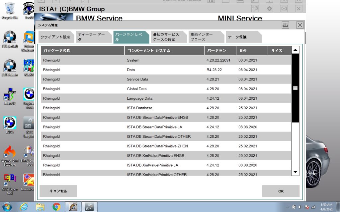Click the device/power tray icon beside volume
This screenshot has height=212, width=340.
click(x=294, y=207)
